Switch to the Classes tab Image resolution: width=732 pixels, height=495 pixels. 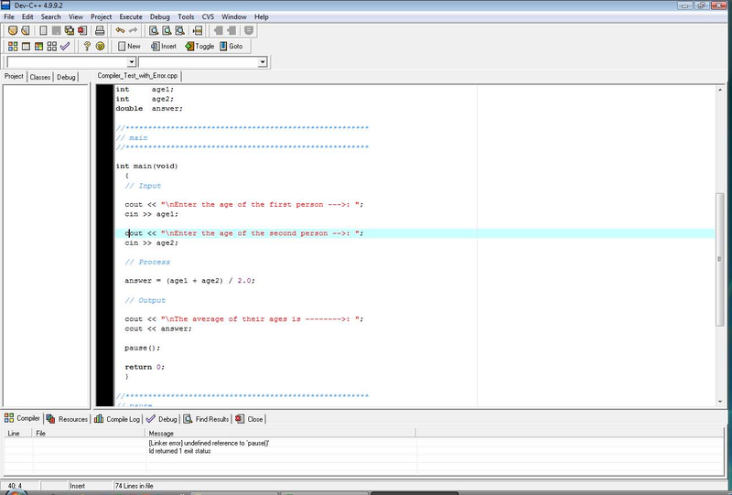pos(40,77)
